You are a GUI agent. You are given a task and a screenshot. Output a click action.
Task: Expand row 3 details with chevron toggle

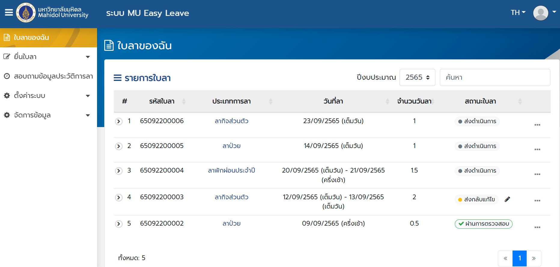tap(119, 171)
